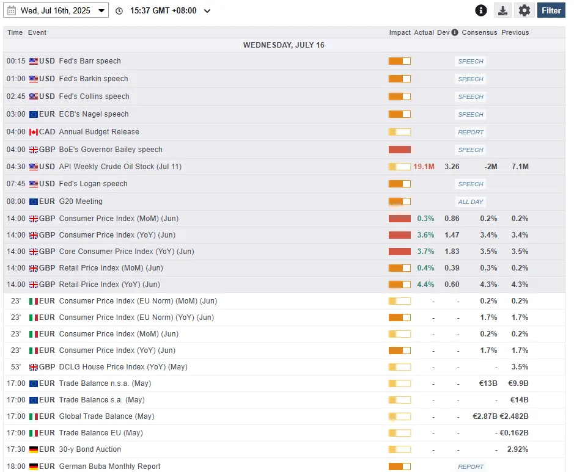
Task: Click ALL DAY badge on G20 Meeting
Action: click(x=471, y=202)
